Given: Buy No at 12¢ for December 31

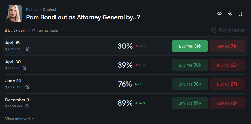Looking at the screenshot, I should [x=227, y=103].
